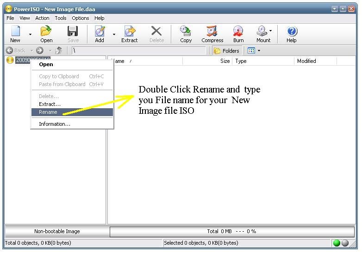Maximize the PowerISO window

coord(343,9)
